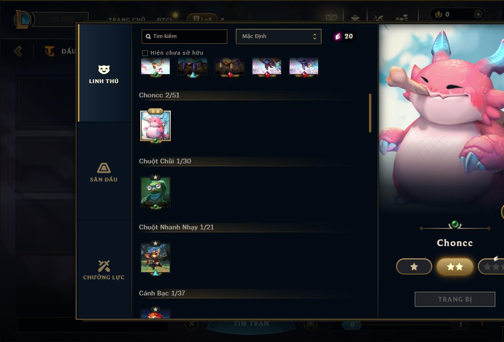This screenshot has width=504, height=342.
Task: Click the Trang Bị equip button
Action: [455, 299]
